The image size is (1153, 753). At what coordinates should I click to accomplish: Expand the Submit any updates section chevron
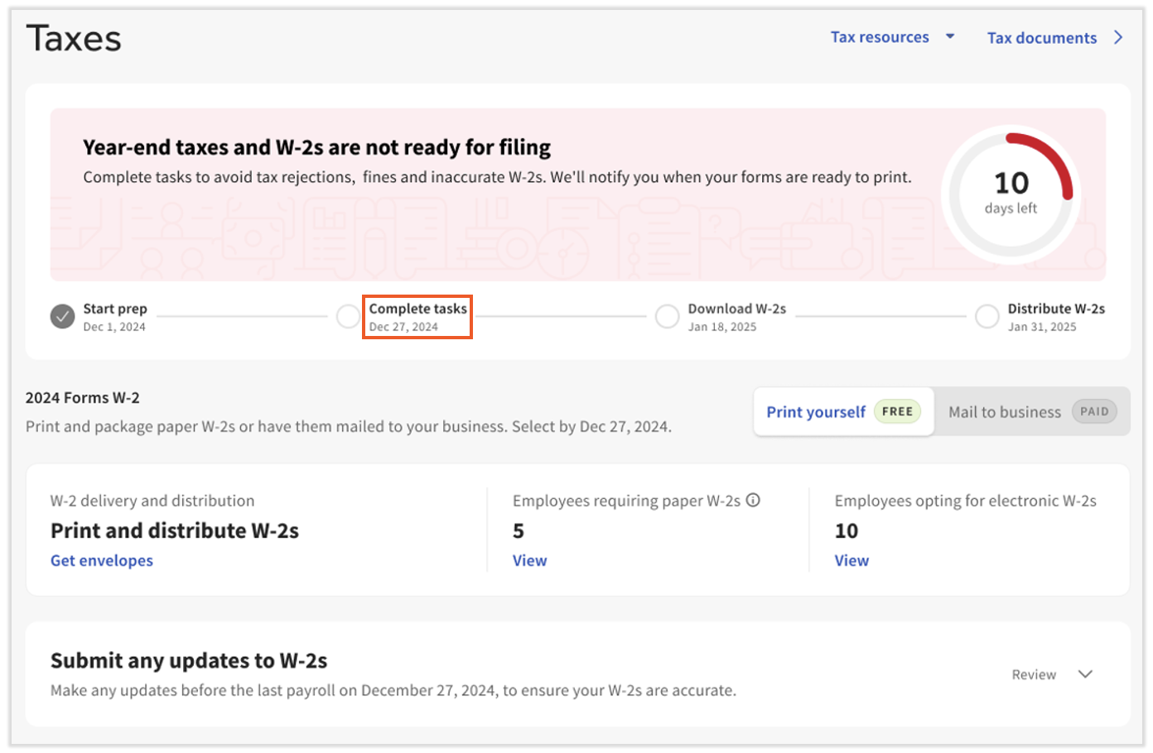1085,674
